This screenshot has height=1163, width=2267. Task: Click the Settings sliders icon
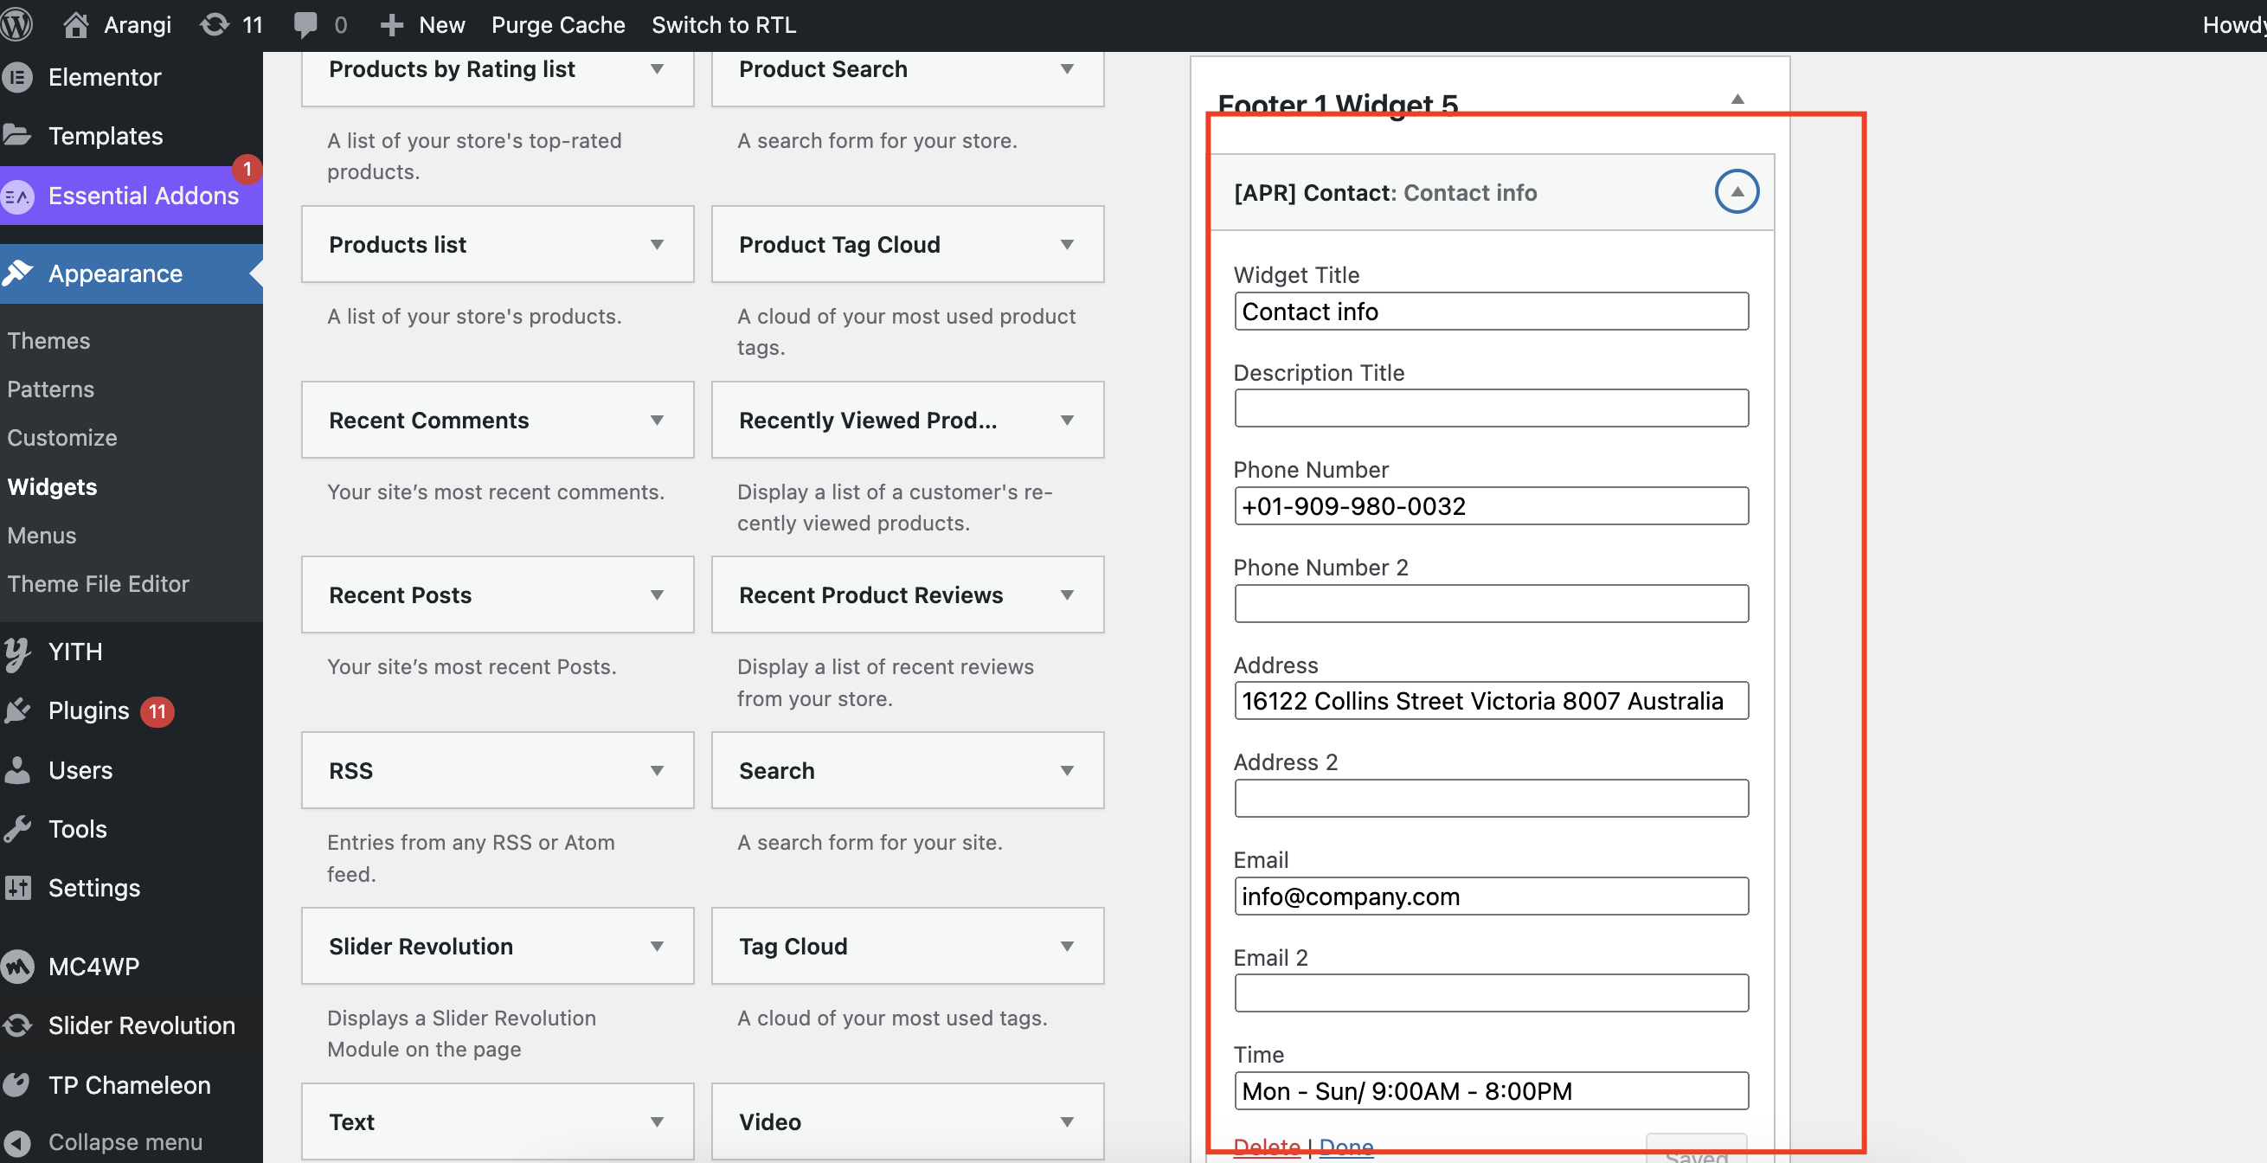tap(17, 888)
